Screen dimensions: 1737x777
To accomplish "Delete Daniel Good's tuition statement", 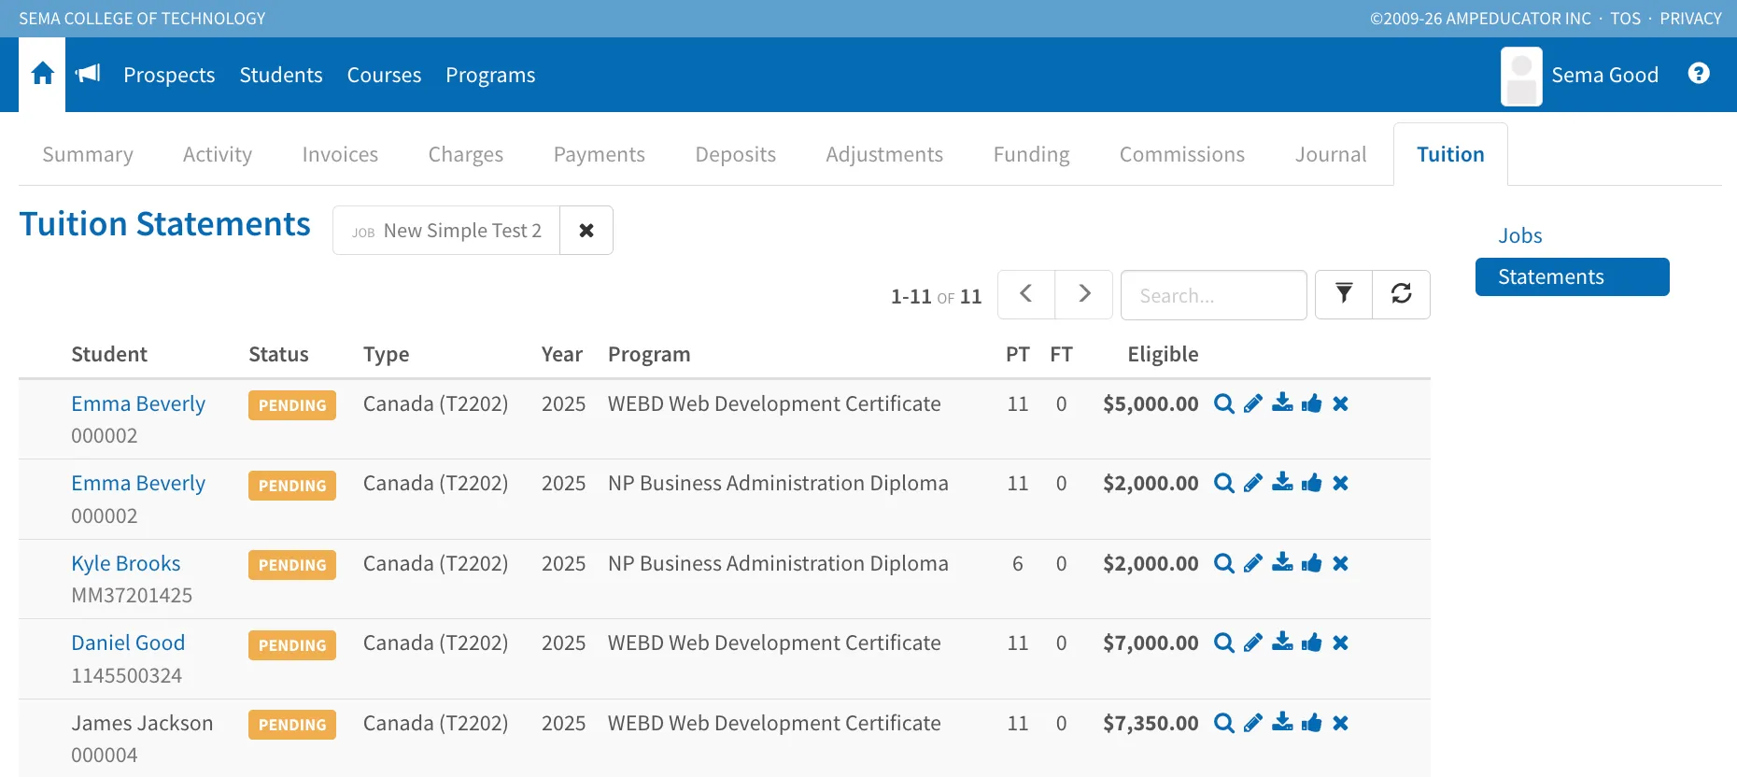I will 1341,643.
